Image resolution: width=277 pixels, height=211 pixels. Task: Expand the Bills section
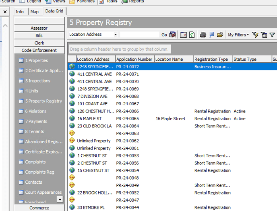[x=39, y=35]
